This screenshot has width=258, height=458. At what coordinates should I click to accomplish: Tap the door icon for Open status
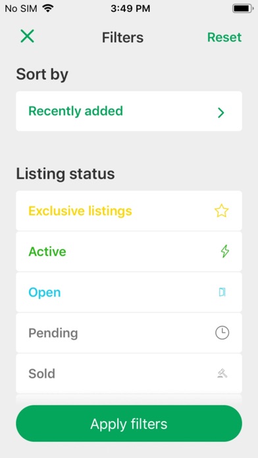(x=222, y=292)
